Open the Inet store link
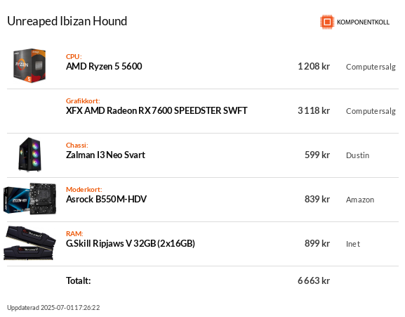This screenshot has height=317, width=405. (353, 244)
